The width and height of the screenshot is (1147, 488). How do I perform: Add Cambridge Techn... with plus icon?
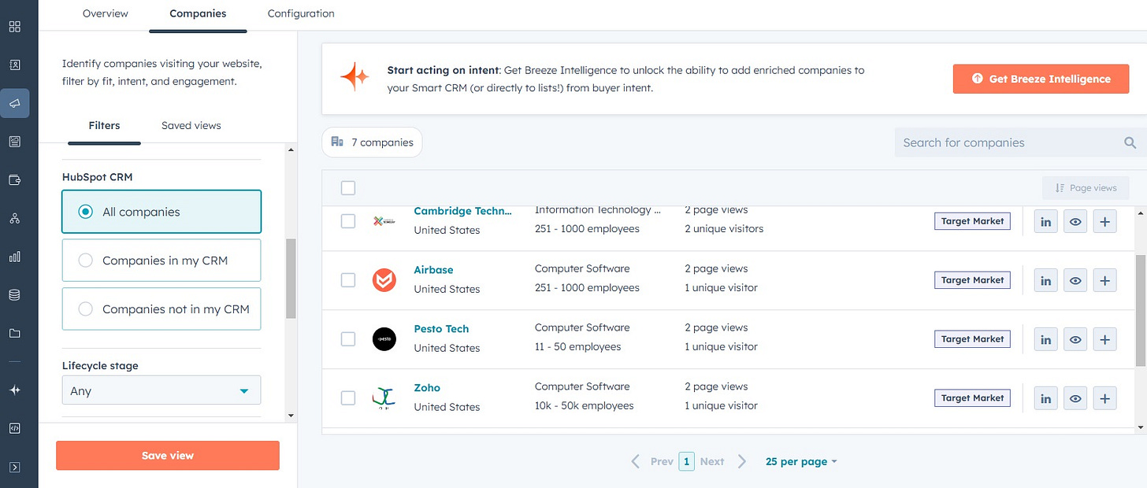click(x=1104, y=222)
